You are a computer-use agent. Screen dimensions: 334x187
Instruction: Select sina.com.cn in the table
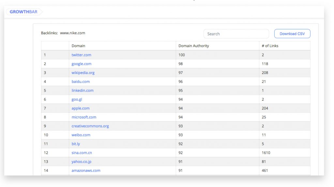pyautogui.click(x=82, y=153)
